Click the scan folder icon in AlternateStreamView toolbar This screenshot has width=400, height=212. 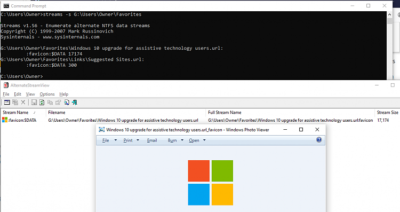(x=7, y=103)
